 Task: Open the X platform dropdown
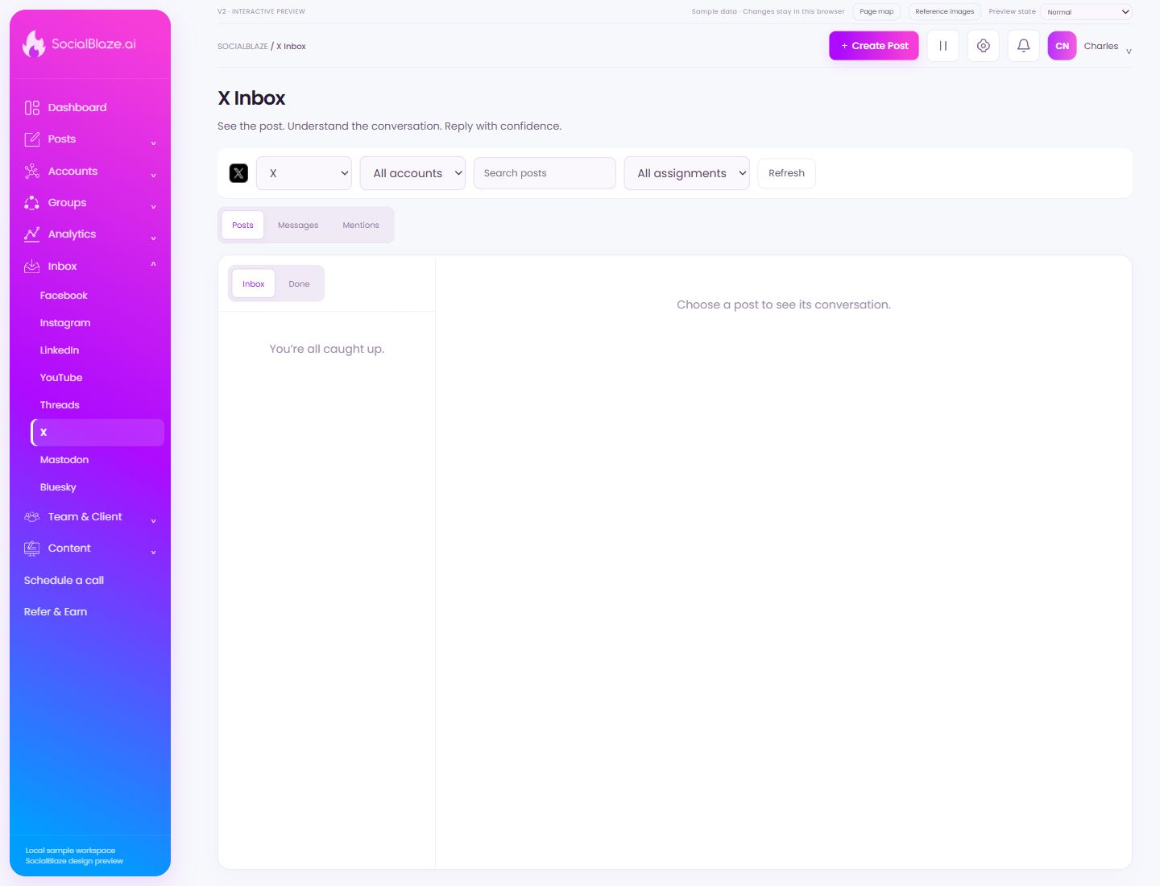point(304,173)
